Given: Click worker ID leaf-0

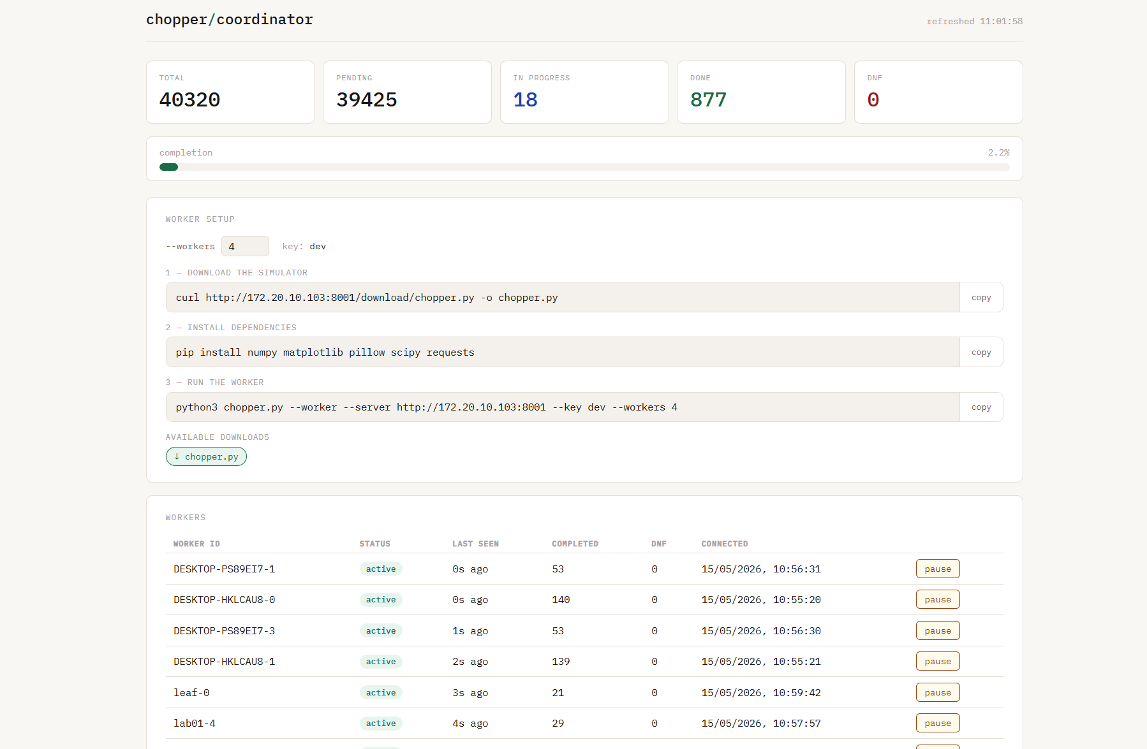Looking at the screenshot, I should tap(191, 692).
